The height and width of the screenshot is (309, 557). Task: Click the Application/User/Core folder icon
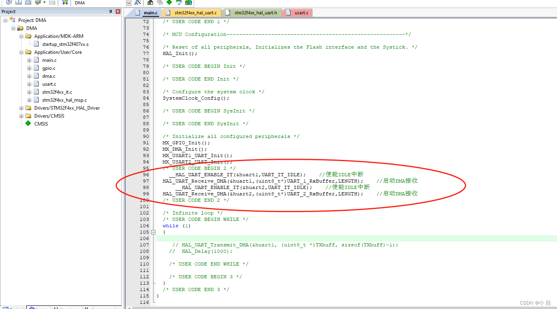[28, 52]
